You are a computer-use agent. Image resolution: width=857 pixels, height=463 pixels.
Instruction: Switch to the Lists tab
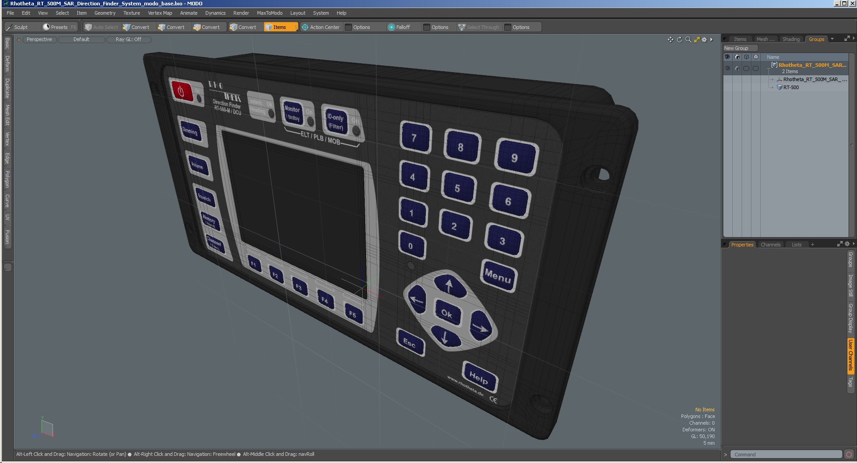(x=796, y=245)
